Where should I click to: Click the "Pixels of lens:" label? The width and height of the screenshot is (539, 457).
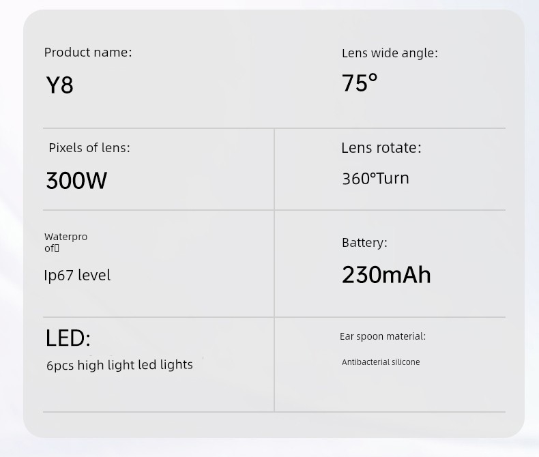[89, 148]
